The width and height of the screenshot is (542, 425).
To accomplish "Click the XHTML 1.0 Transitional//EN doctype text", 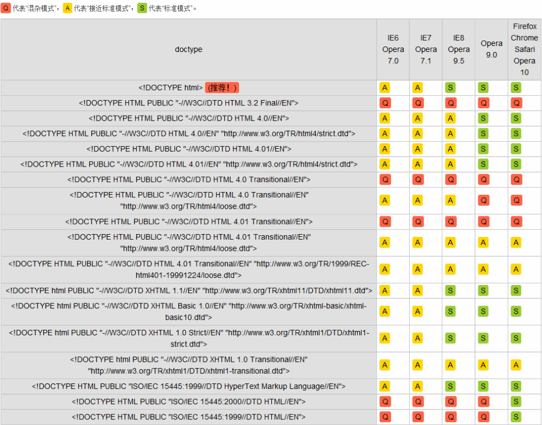I will coord(189,365).
